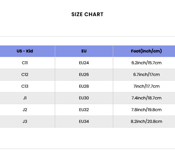Select the EU30 cell

point(84,98)
